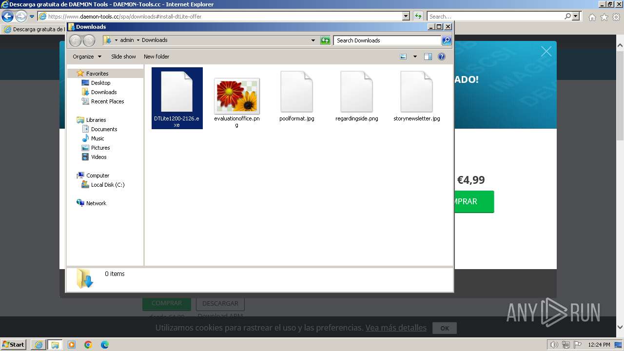Screen dimensions: 624x351
Task: Select the Descarga gratuita browser tab
Action: point(33,29)
